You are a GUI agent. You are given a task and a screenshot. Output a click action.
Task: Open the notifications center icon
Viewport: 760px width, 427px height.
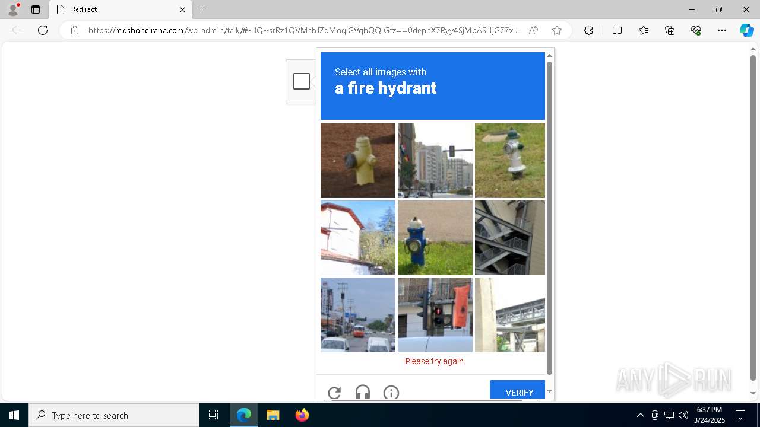tap(740, 415)
